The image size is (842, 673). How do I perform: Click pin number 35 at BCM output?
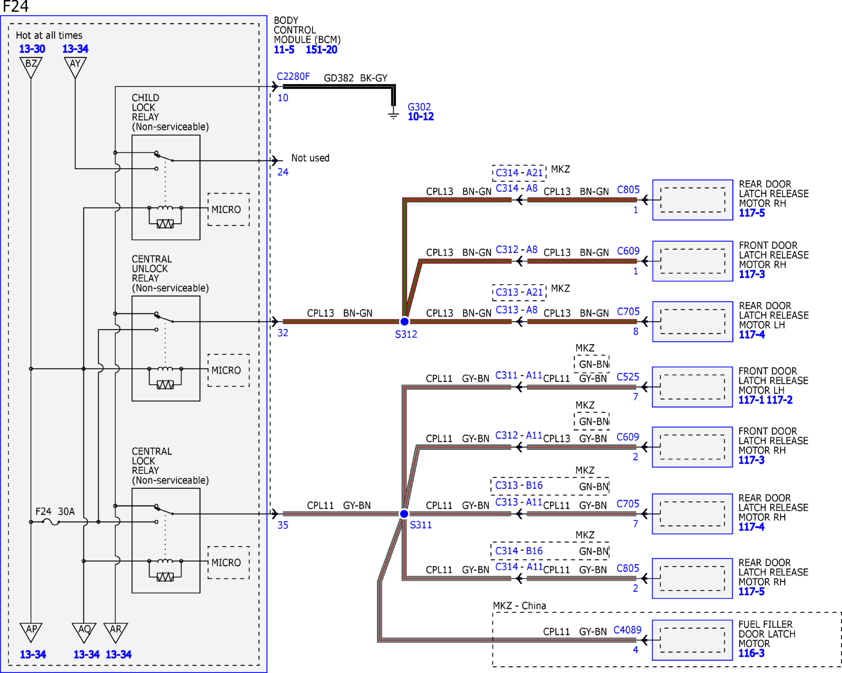[x=283, y=525]
